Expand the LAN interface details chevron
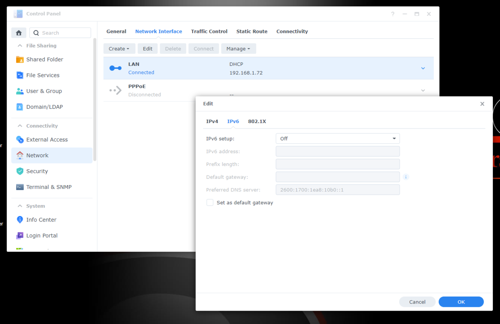Viewport: 500px width, 324px height. point(423,68)
